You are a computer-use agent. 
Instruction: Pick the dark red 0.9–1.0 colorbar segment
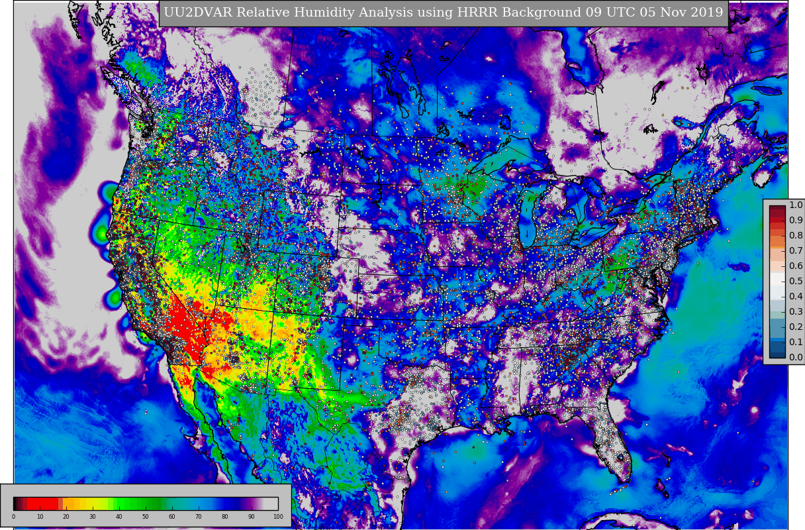point(777,213)
